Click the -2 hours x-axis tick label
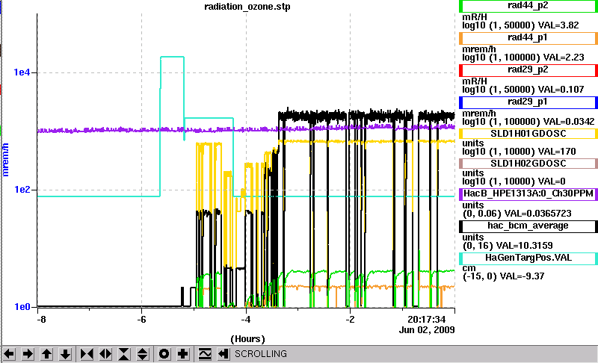The image size is (598, 363). [x=350, y=319]
